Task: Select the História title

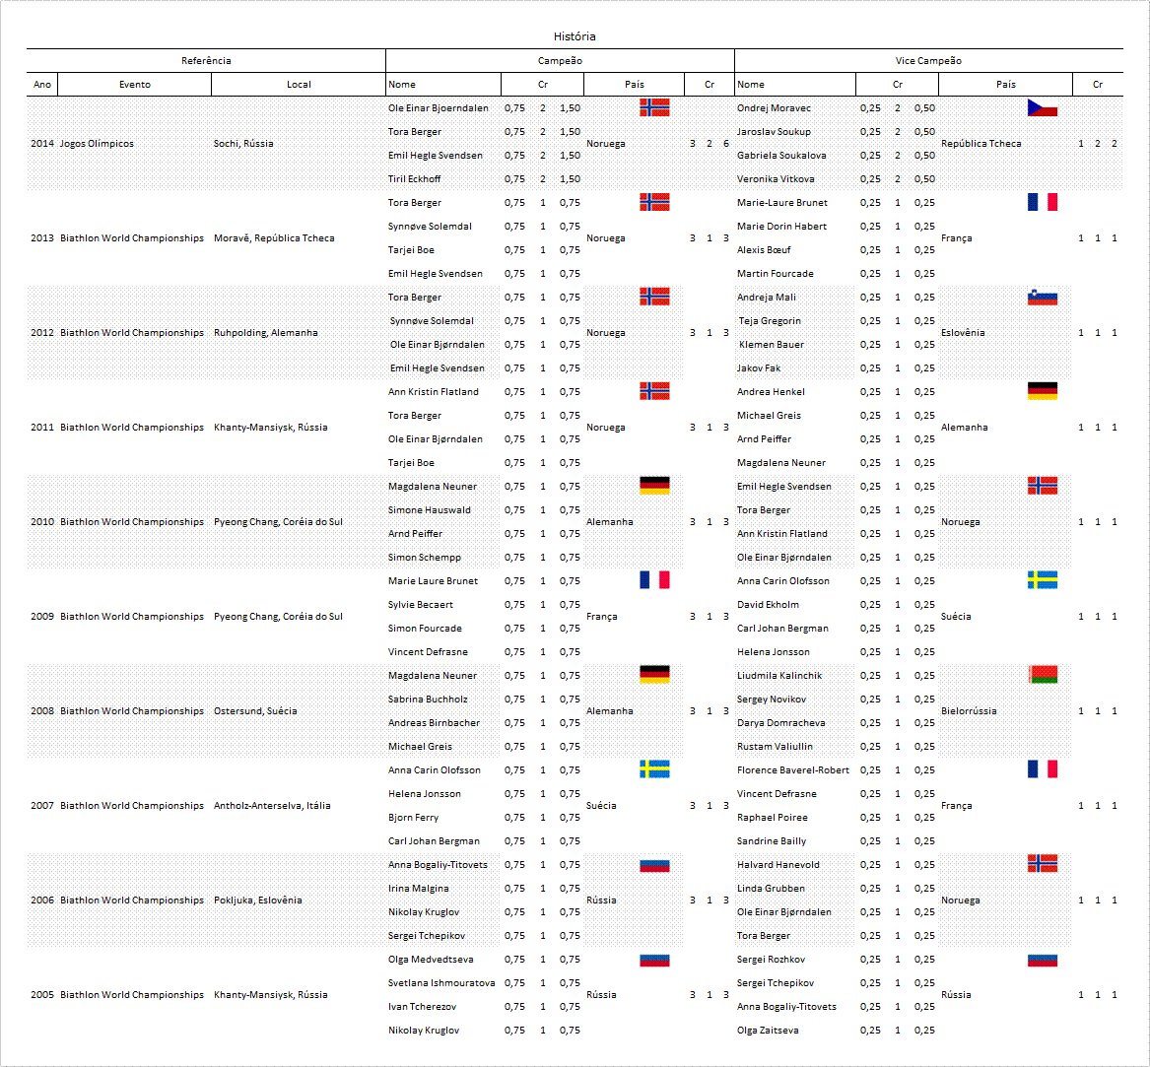Action: pos(575,36)
